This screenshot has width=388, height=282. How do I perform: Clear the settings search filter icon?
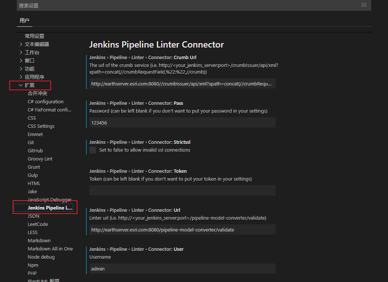(x=364, y=5)
